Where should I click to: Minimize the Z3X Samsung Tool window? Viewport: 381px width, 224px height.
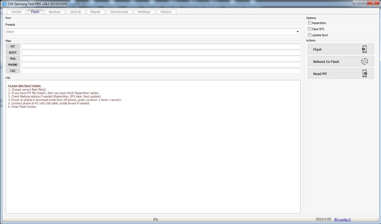point(356,3)
